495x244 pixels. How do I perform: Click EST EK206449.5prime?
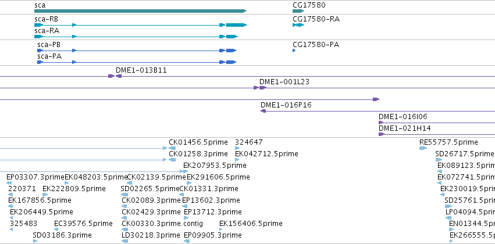click(41, 212)
